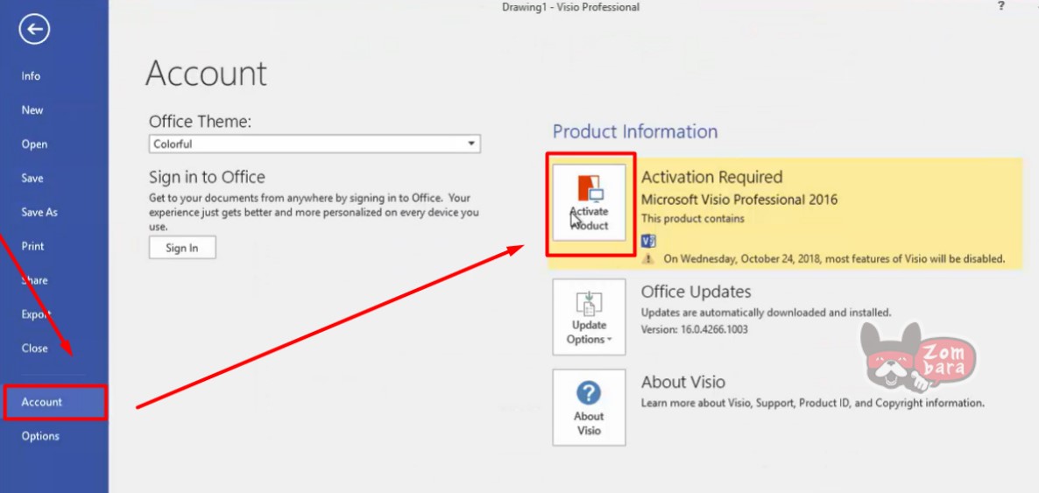
Task: Open the Info page
Action: (x=31, y=76)
